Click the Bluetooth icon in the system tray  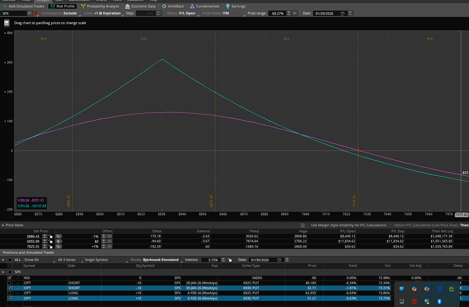click(439, 301)
